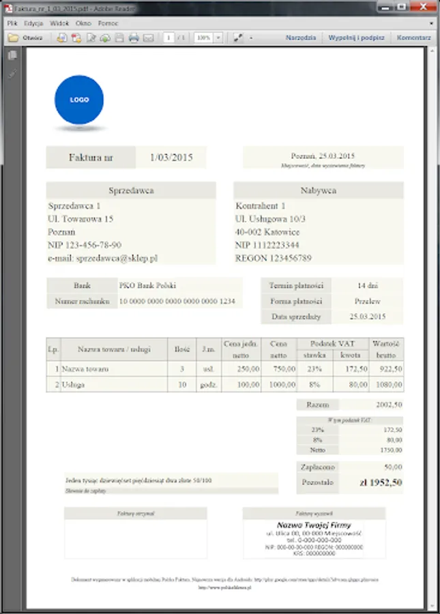Click the blue LOGO circle in the invoice
This screenshot has width=440, height=614.
pos(79,100)
